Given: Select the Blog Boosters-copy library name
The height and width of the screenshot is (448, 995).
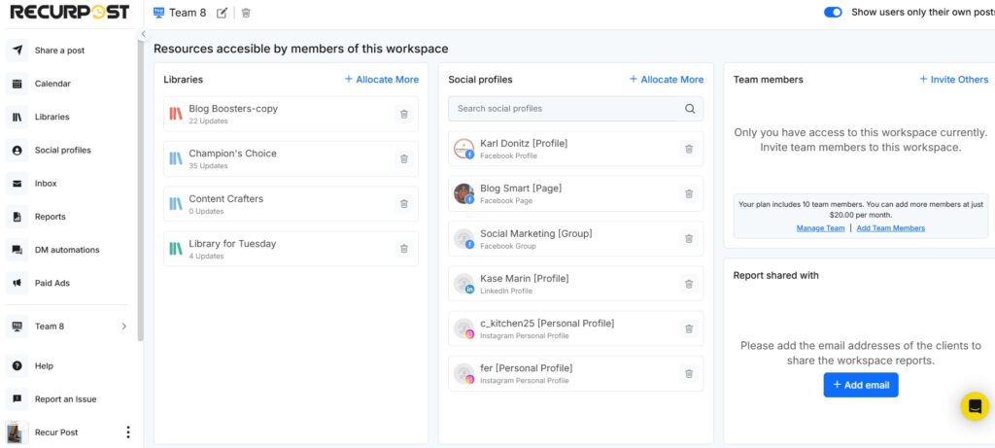Looking at the screenshot, I should click(x=233, y=109).
